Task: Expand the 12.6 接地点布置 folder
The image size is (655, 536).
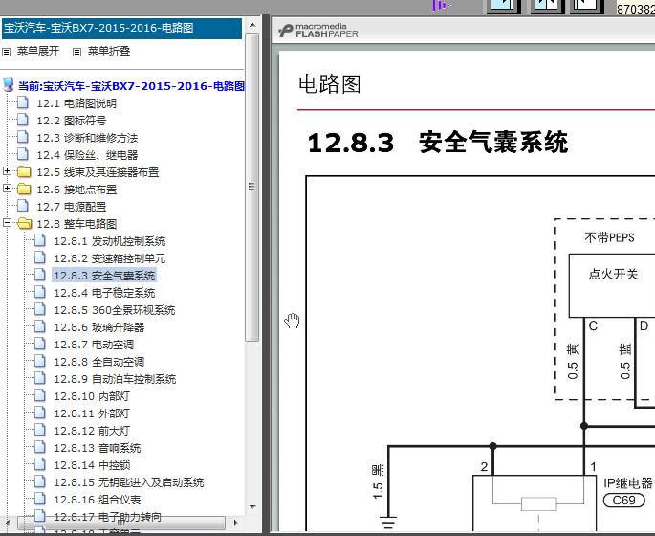Action: (x=7, y=189)
